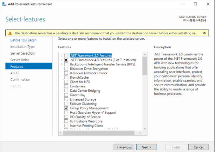Tick the Failover Clustering checkbox

[x=66, y=104]
